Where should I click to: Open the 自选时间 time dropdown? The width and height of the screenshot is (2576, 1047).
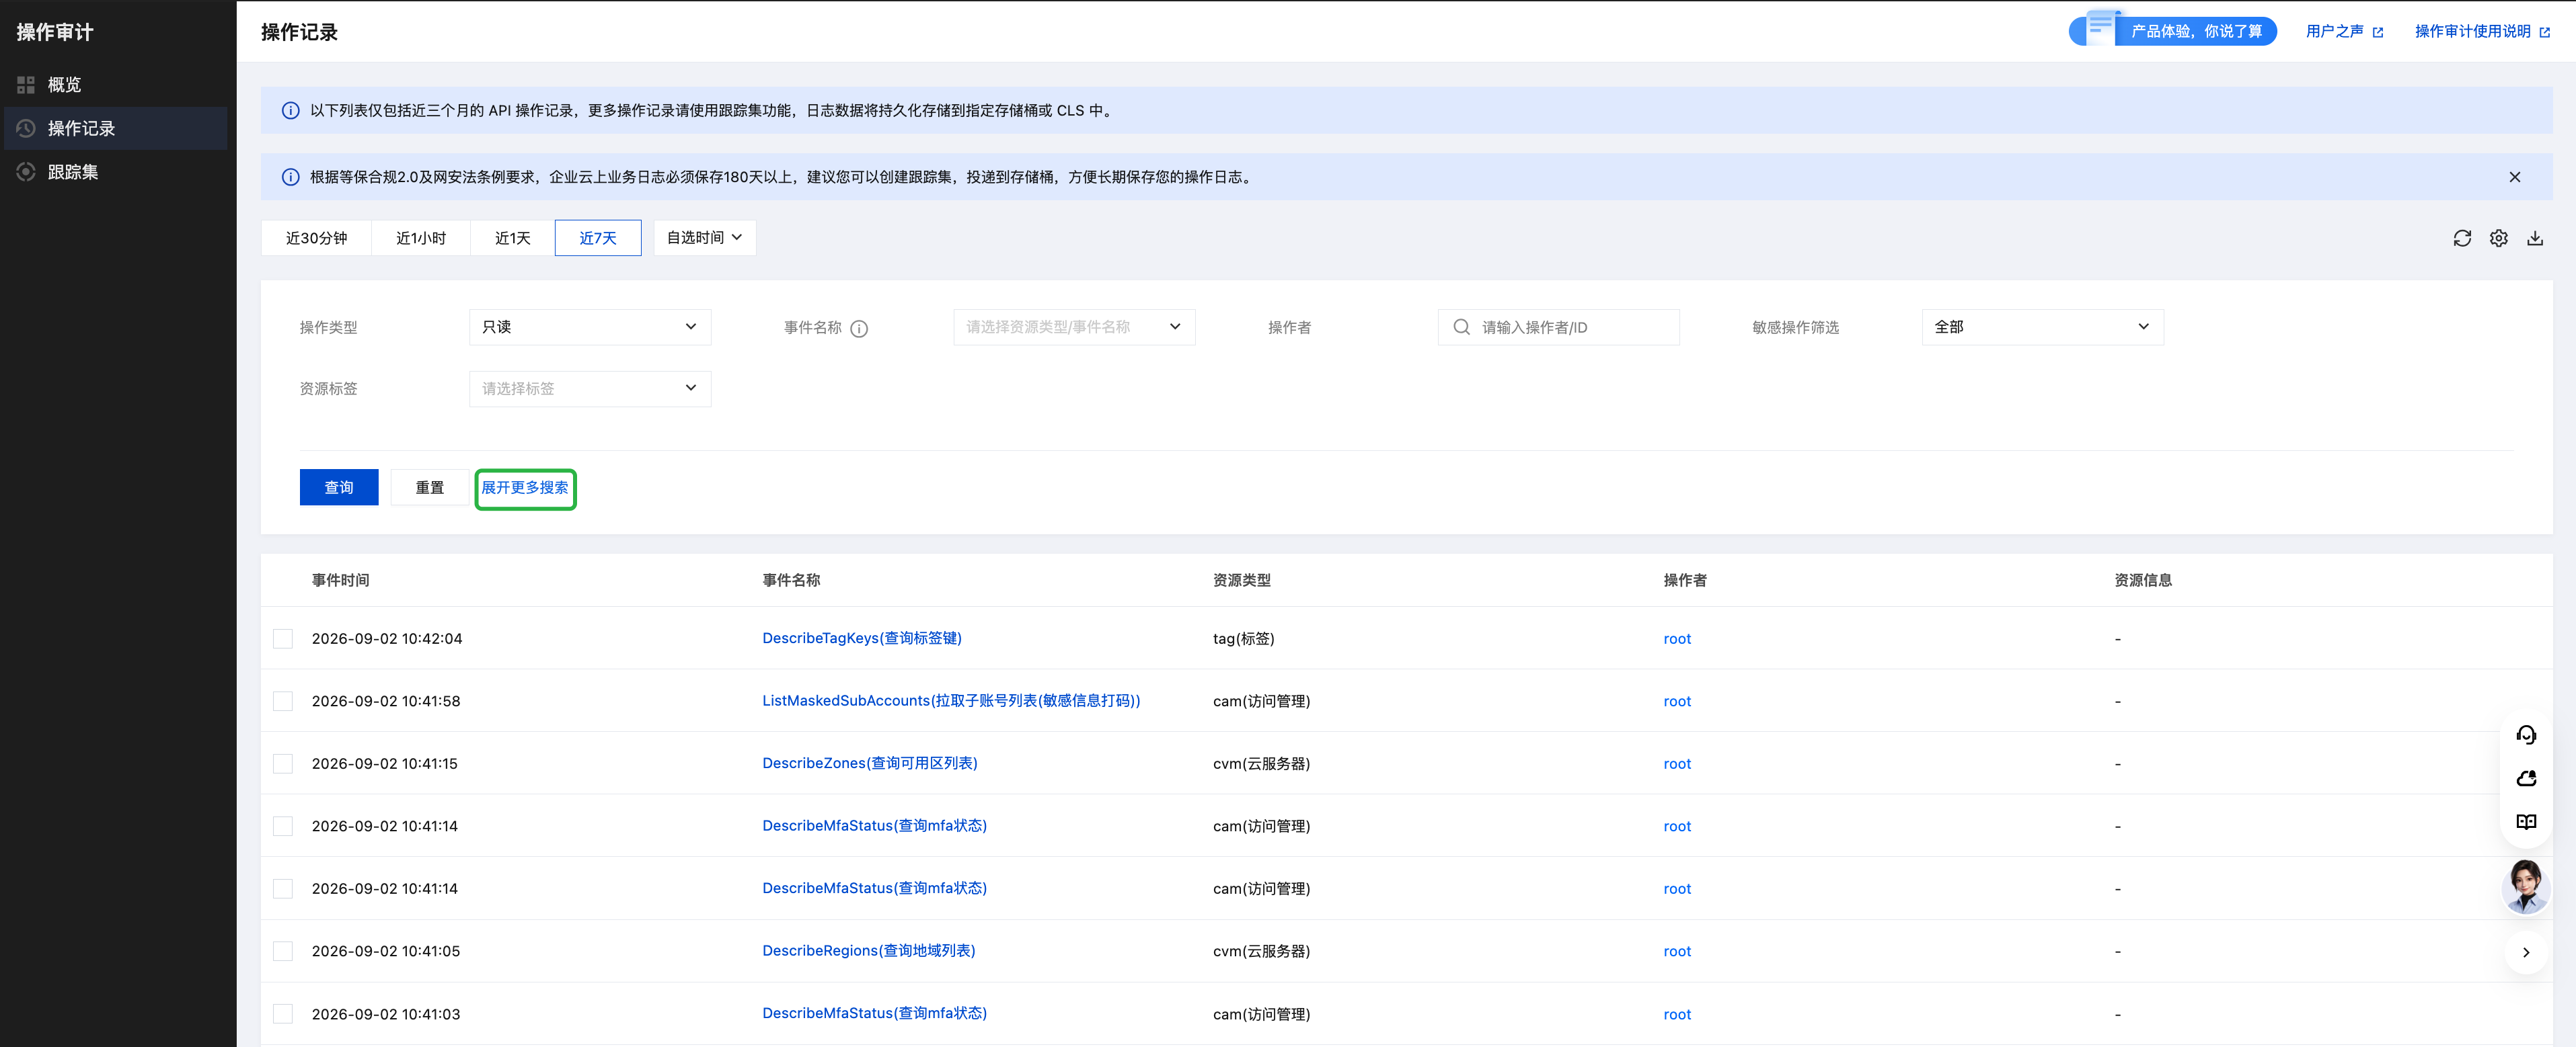coord(705,238)
